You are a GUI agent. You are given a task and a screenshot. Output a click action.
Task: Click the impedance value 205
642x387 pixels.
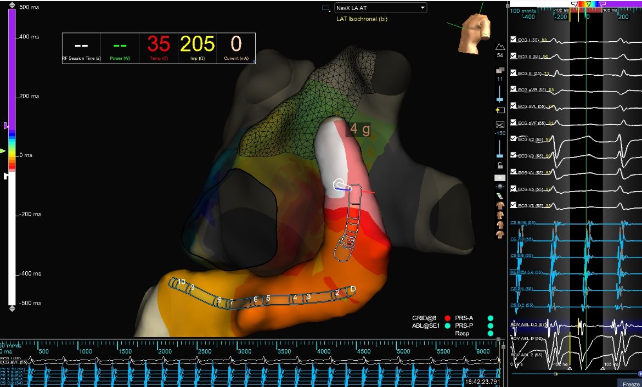point(198,44)
